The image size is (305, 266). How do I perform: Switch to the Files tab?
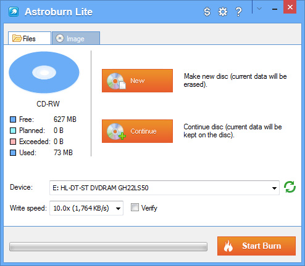(x=30, y=38)
